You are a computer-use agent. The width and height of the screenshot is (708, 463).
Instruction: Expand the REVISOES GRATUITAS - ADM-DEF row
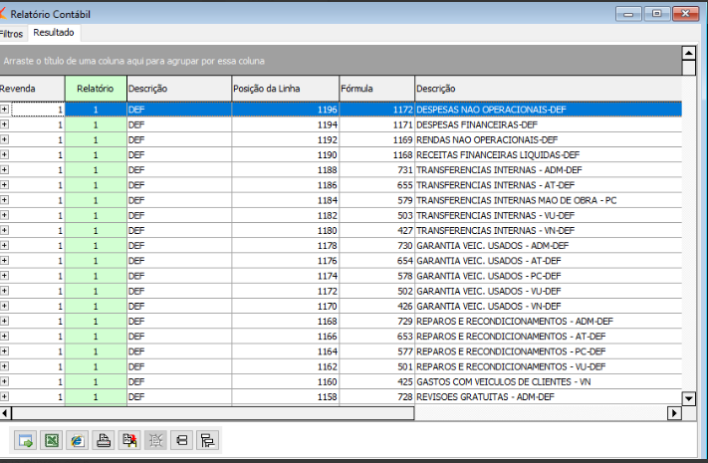click(4, 396)
